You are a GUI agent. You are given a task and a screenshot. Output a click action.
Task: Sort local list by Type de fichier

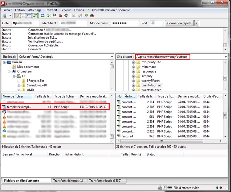point(65,96)
